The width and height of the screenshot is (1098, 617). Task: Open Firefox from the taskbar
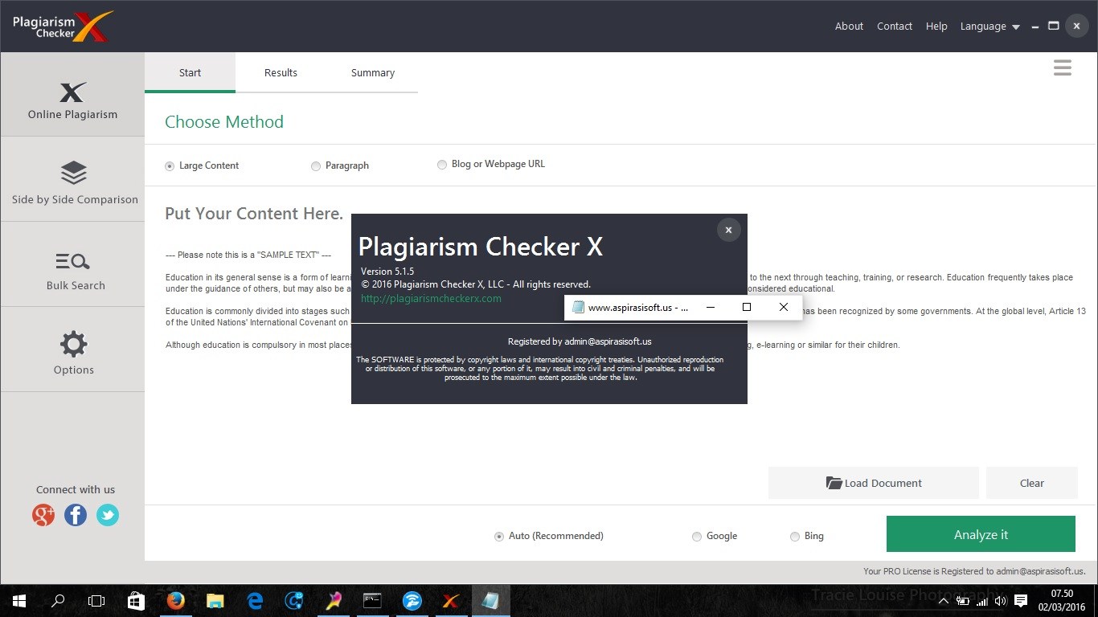[175, 601]
